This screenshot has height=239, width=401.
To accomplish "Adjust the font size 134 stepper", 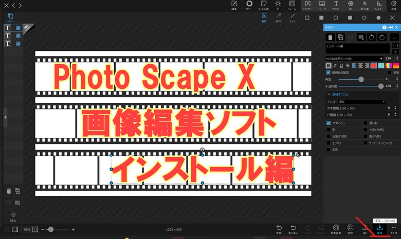I will pyautogui.click(x=397, y=59).
